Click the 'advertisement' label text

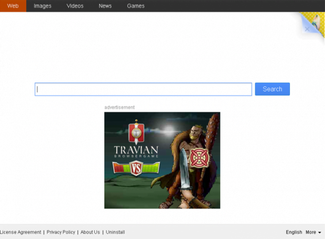(x=120, y=107)
